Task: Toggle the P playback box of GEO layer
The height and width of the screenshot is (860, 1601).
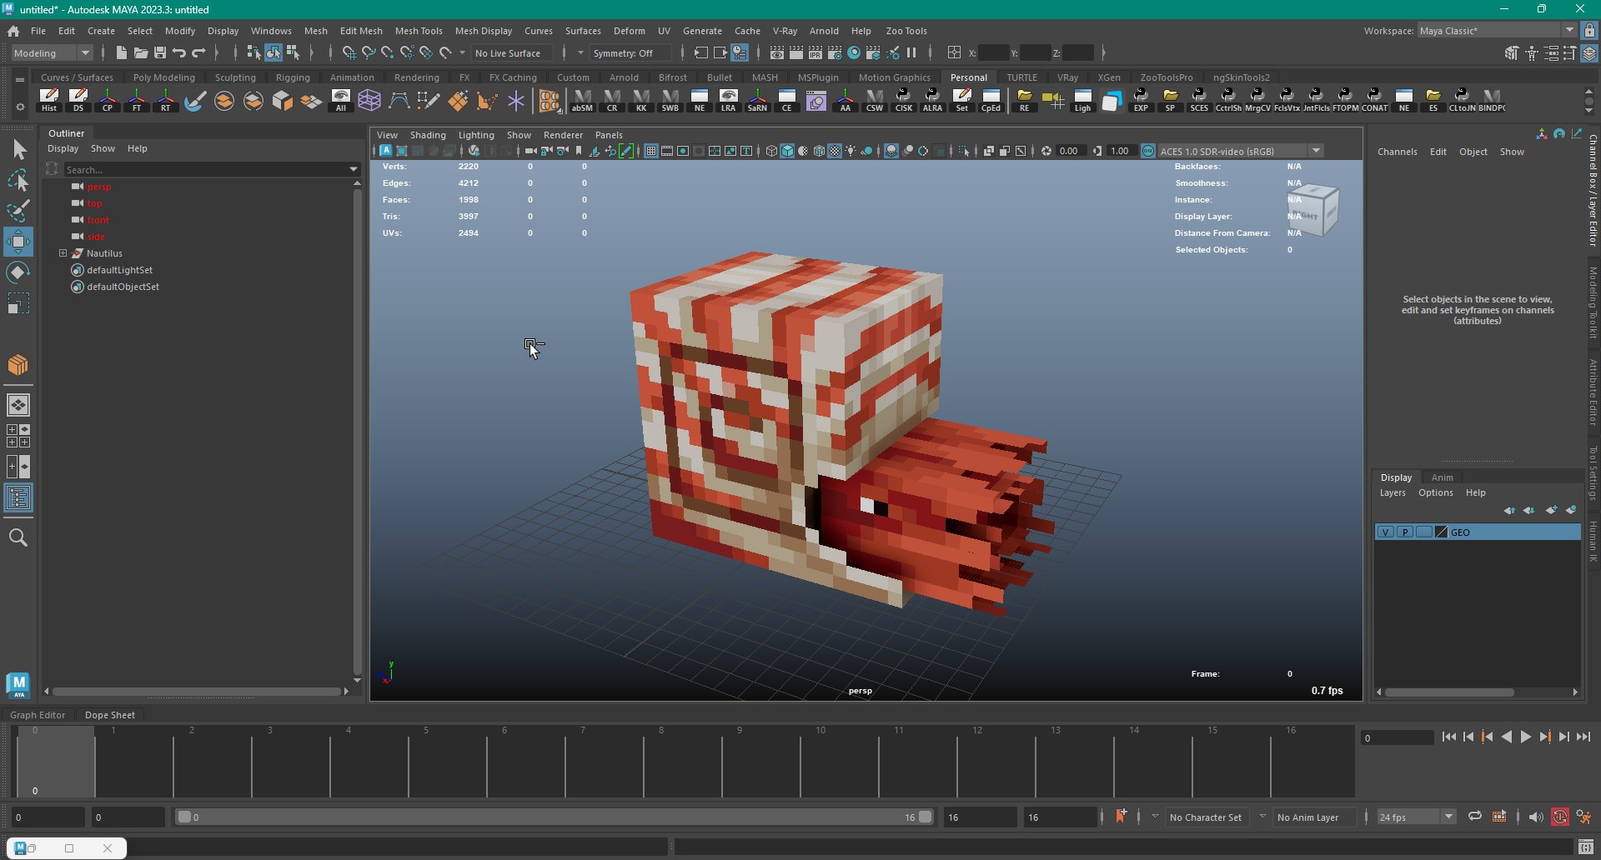Action: (1404, 532)
